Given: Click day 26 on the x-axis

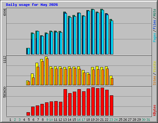Looking at the screenshot, I should tap(125, 120).
